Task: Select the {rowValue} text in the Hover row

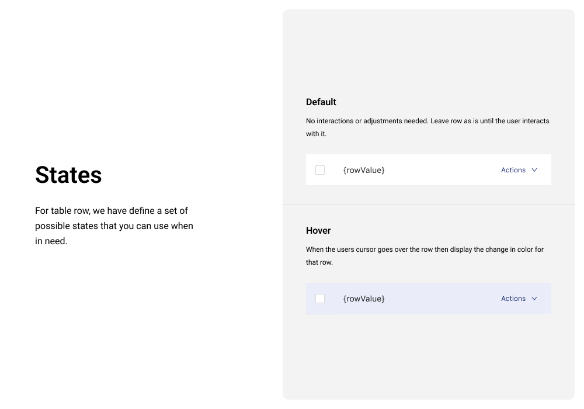Action: pyautogui.click(x=364, y=299)
